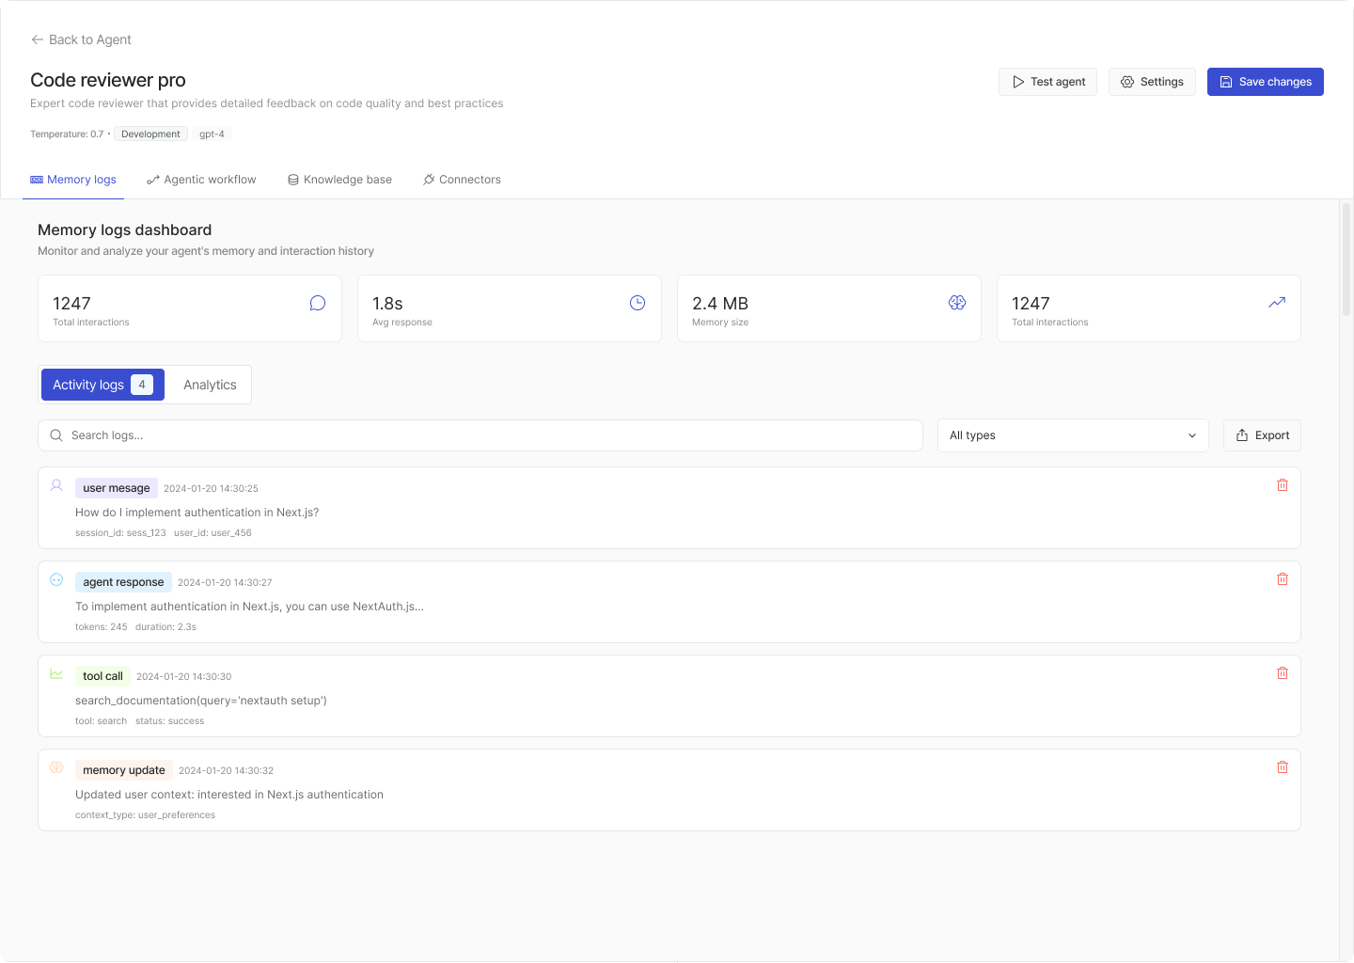
Task: Delete the tool call log entry
Action: pos(1283,673)
